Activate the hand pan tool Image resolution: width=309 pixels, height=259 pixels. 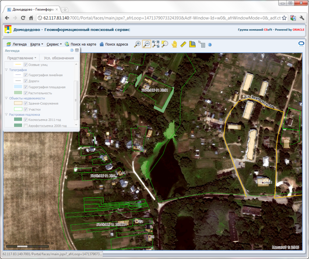[174, 44]
